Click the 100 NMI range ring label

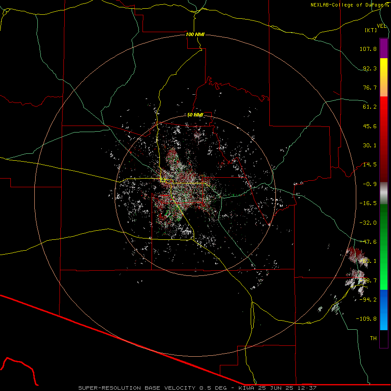click(x=195, y=34)
